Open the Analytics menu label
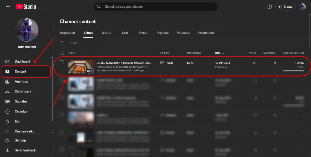 21,81
